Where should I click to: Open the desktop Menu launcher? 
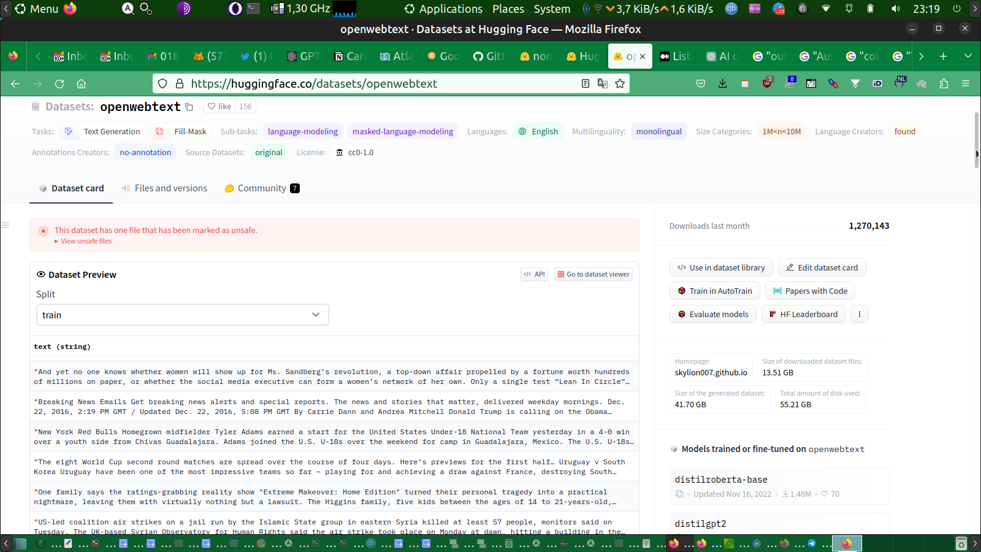pyautogui.click(x=37, y=9)
